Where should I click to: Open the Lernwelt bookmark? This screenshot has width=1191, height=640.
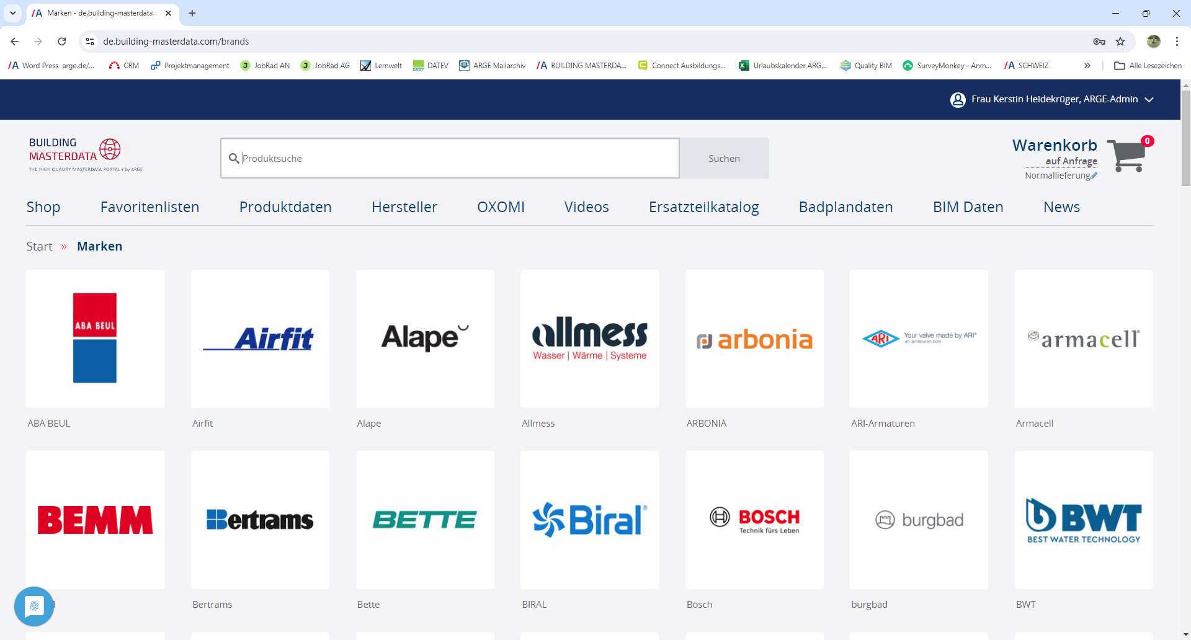tap(381, 66)
